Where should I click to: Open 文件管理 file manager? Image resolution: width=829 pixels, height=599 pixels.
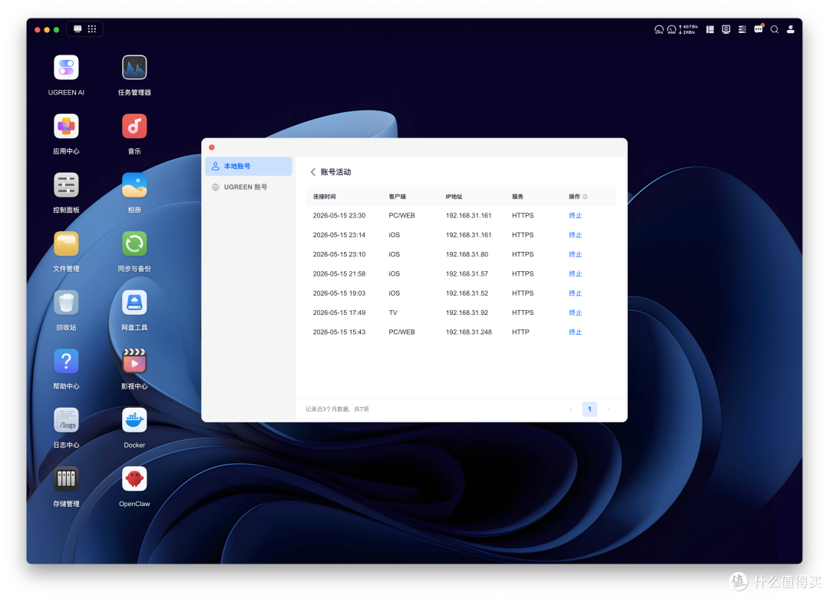tap(66, 244)
